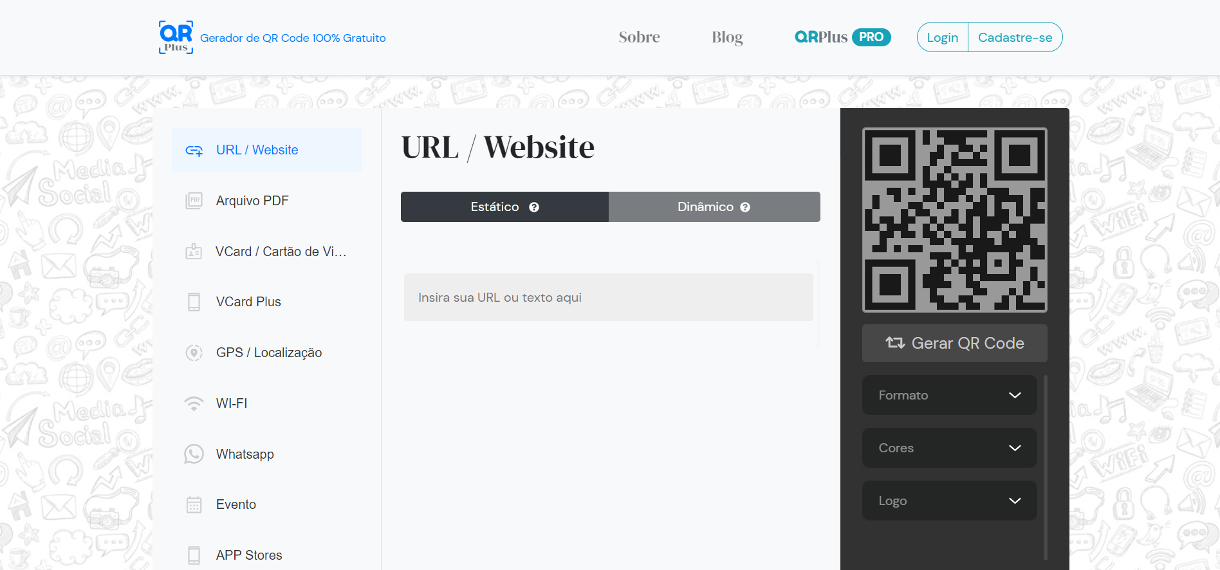Screen dimensions: 1220x570
Task: Select VCard / Cartão de Vi... entry
Action: [x=266, y=252]
